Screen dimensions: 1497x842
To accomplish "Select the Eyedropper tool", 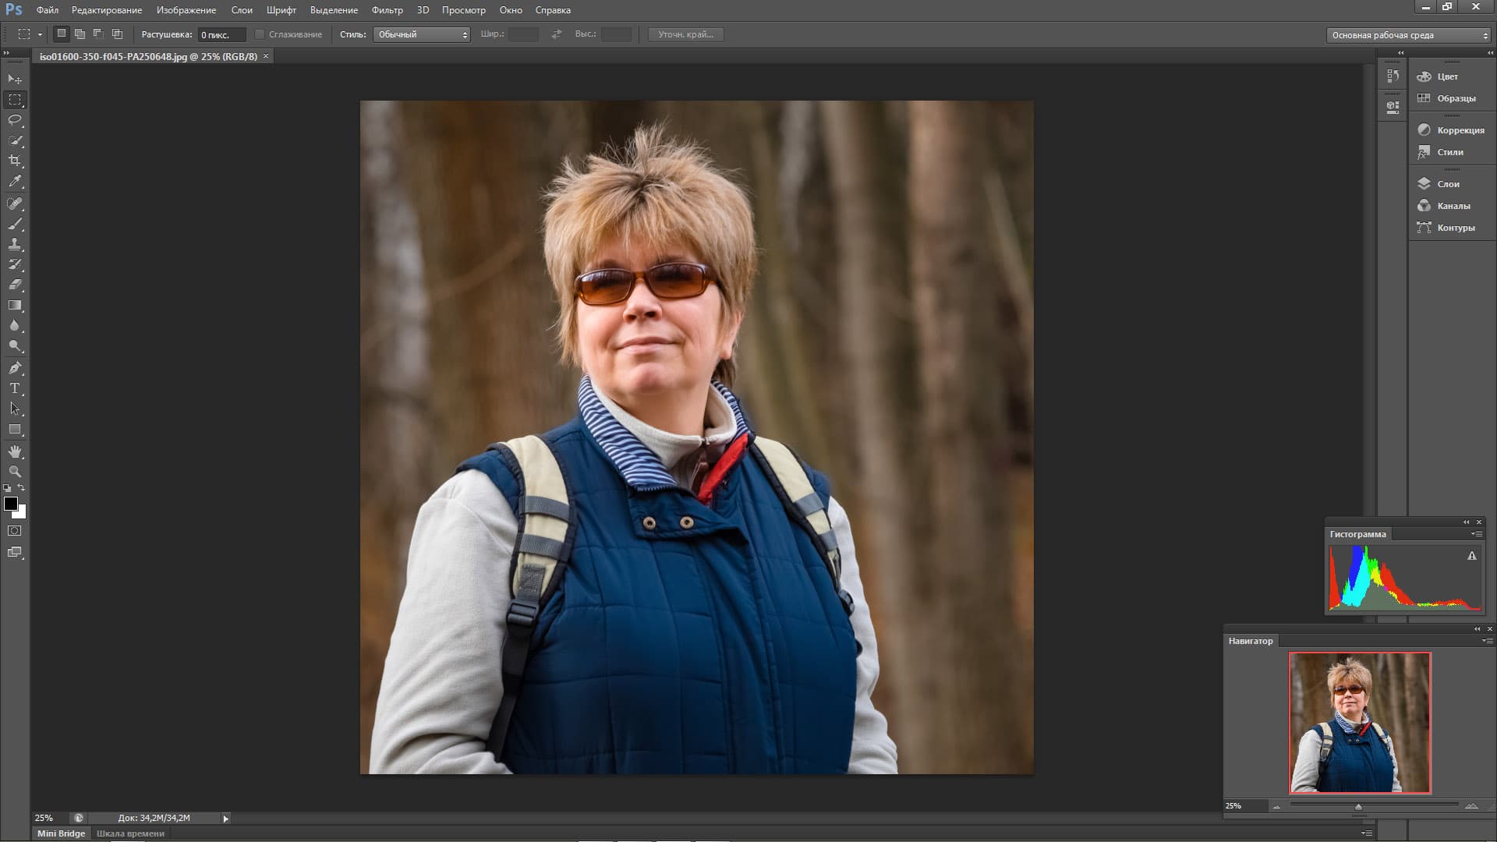I will 15,182.
